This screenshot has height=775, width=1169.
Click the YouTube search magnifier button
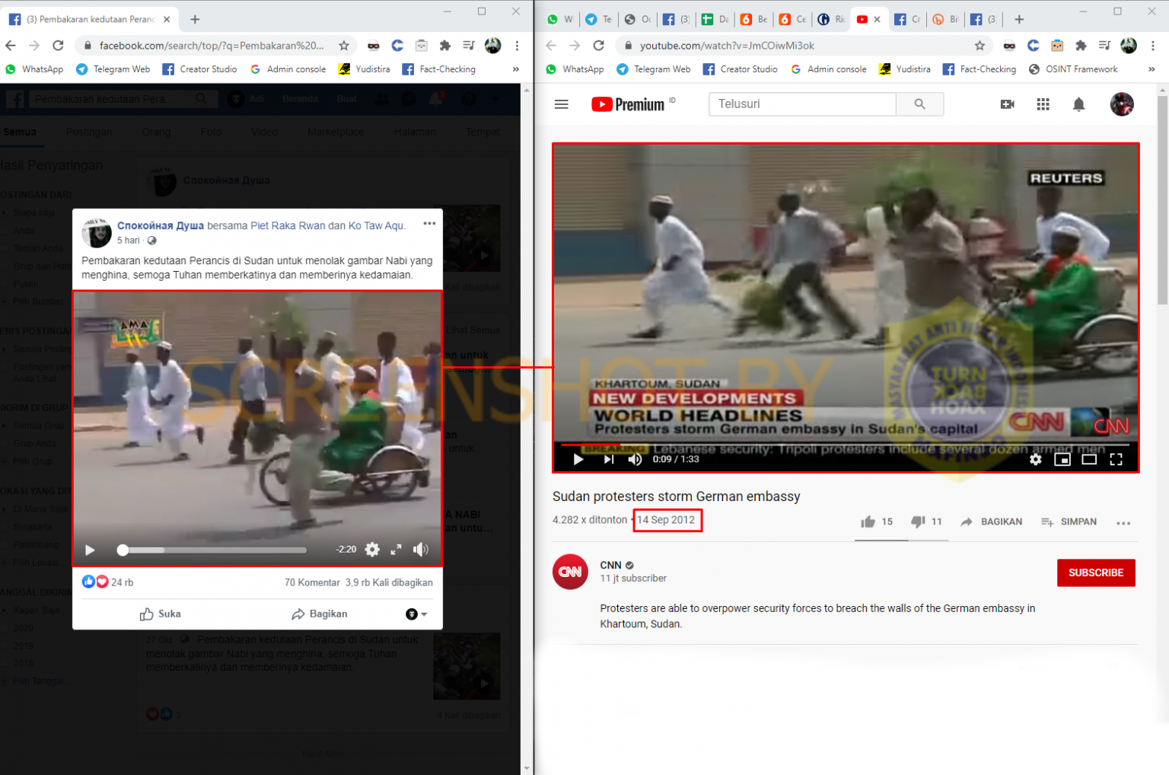tap(919, 104)
